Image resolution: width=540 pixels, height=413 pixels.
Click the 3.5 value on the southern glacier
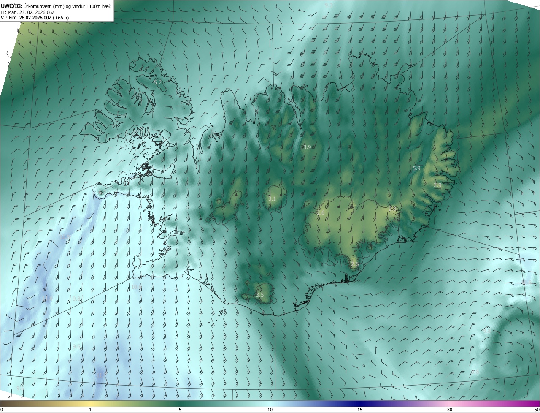pyautogui.click(x=260, y=295)
